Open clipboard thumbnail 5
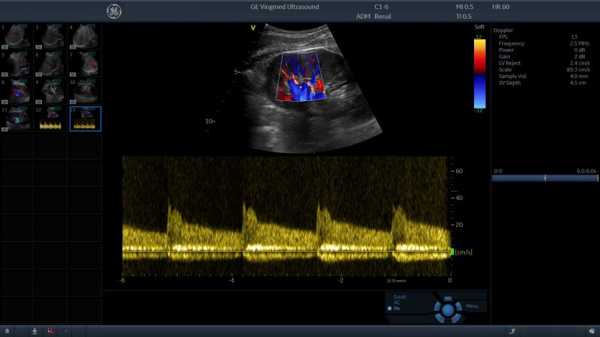600x337 pixels. [16, 64]
